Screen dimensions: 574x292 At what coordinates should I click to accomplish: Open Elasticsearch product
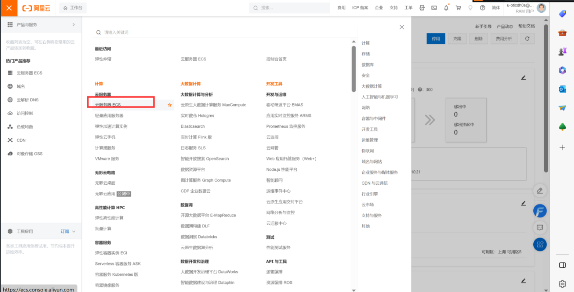click(x=193, y=126)
